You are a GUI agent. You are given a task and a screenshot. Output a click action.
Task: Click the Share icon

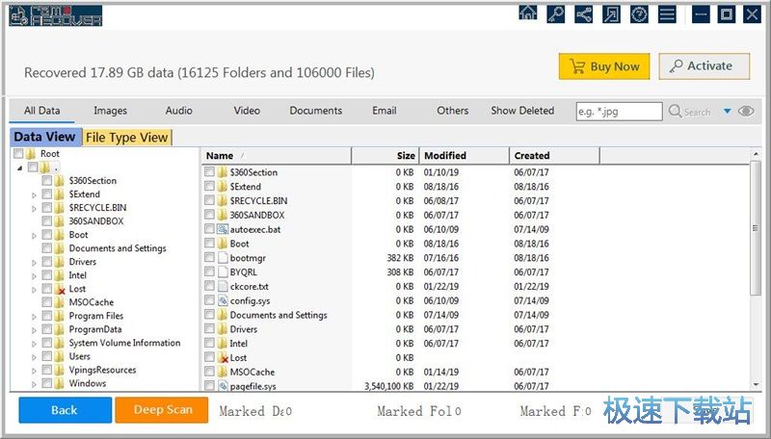583,14
